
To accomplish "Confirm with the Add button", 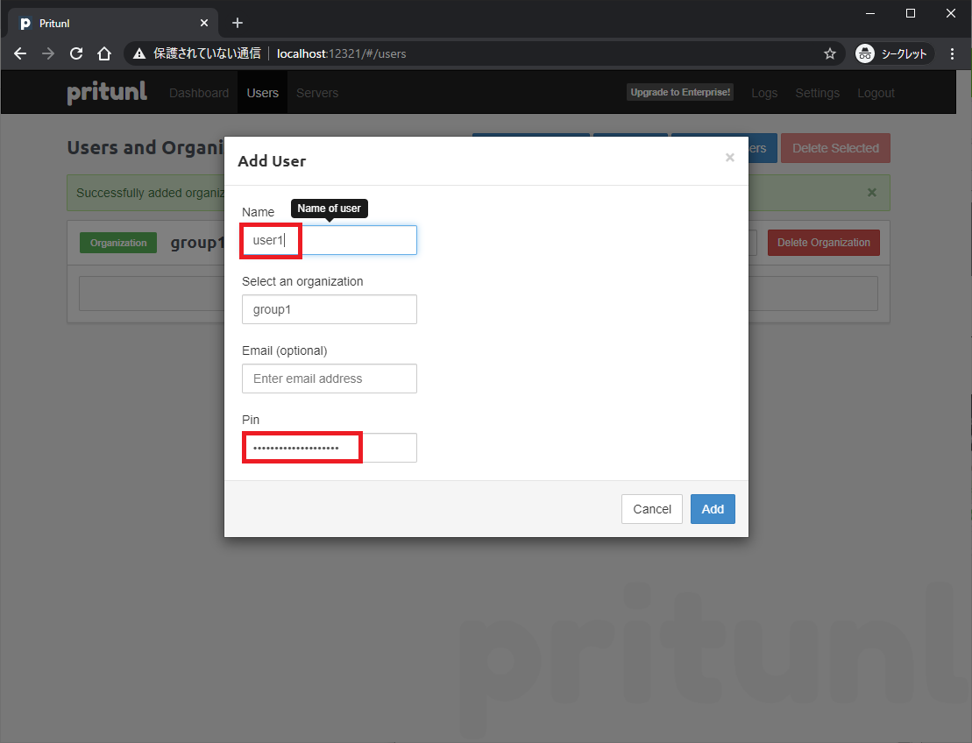I will 713,509.
